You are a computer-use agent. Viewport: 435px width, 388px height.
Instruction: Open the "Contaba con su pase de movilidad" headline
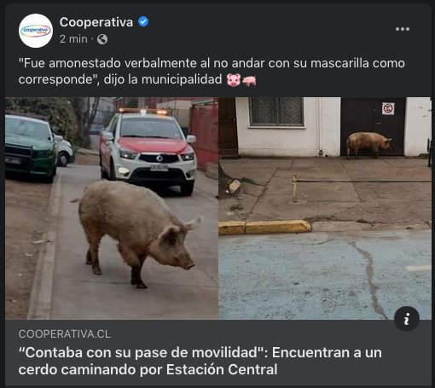pyautogui.click(x=200, y=361)
